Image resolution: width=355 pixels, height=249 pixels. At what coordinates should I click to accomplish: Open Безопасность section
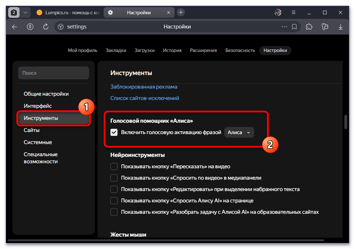click(x=240, y=51)
